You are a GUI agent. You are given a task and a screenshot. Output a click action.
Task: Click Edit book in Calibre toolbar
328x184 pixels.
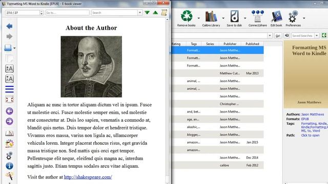click(x=276, y=18)
